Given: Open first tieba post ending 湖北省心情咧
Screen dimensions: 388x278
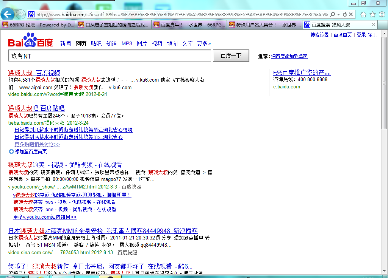Looking at the screenshot, I should click(x=74, y=130).
